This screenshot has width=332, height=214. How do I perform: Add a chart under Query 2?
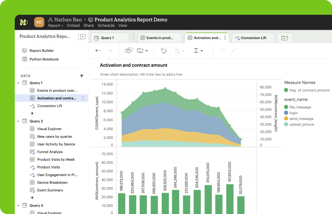click(x=32, y=198)
